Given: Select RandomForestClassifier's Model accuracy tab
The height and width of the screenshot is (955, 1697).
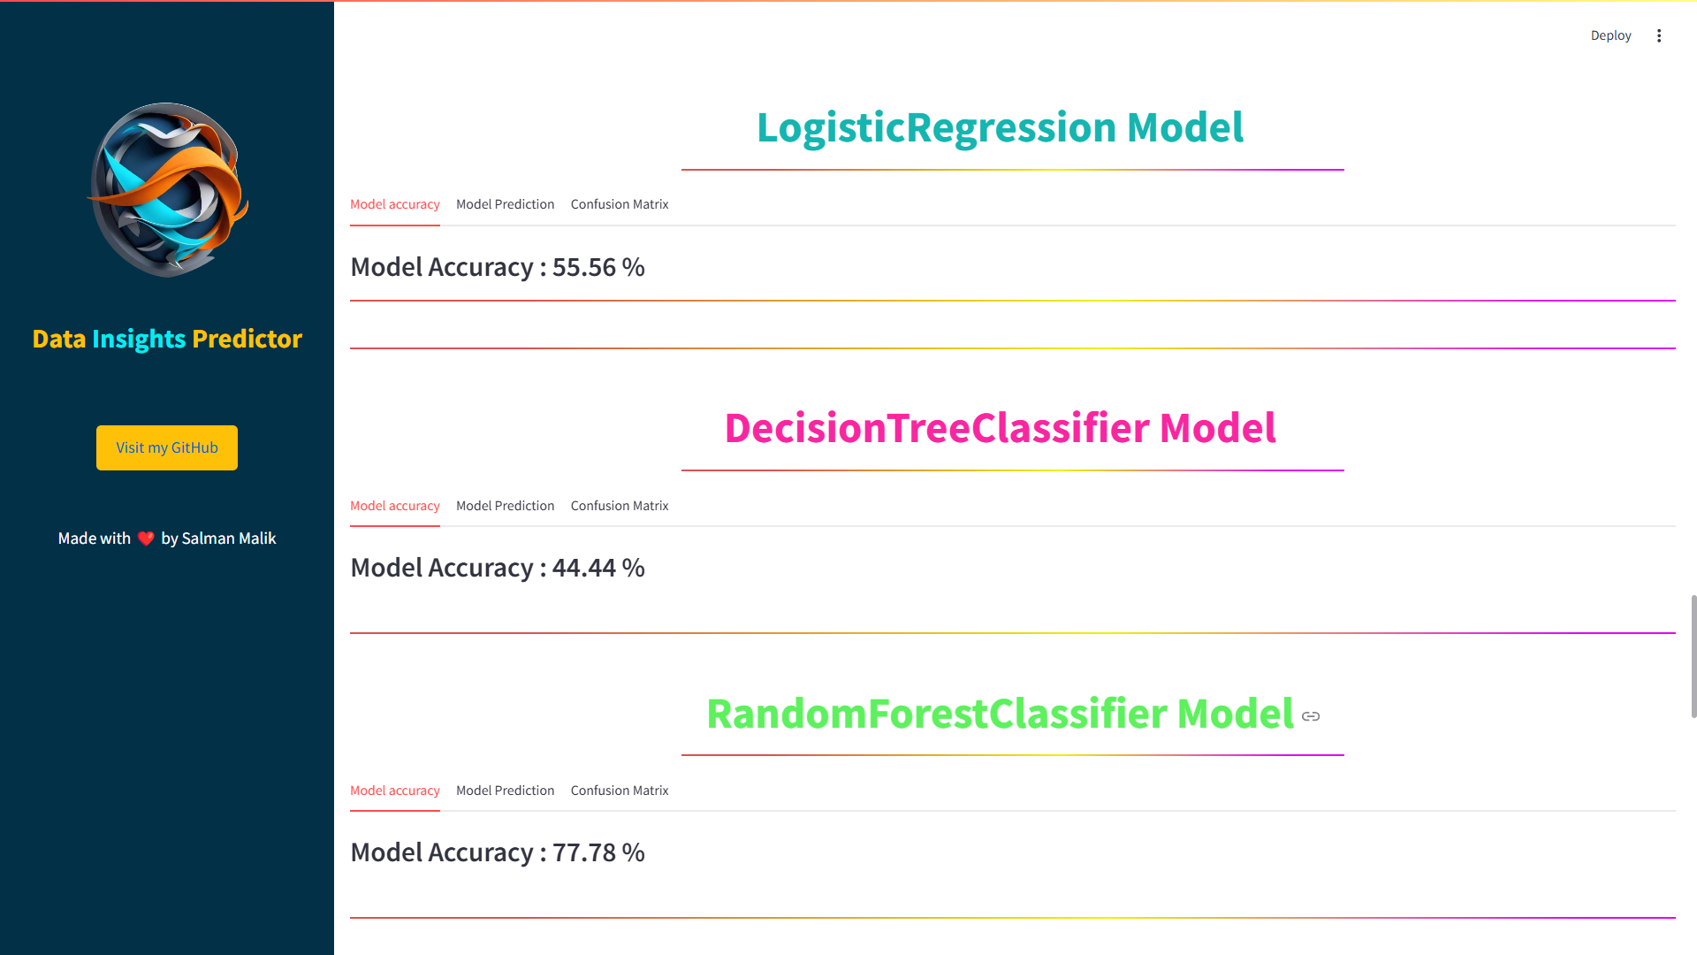Looking at the screenshot, I should (395, 791).
